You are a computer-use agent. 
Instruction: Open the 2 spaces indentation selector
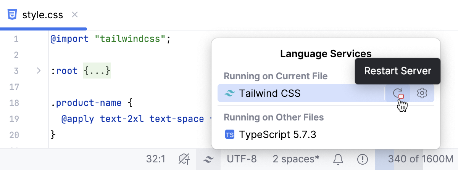(x=296, y=159)
